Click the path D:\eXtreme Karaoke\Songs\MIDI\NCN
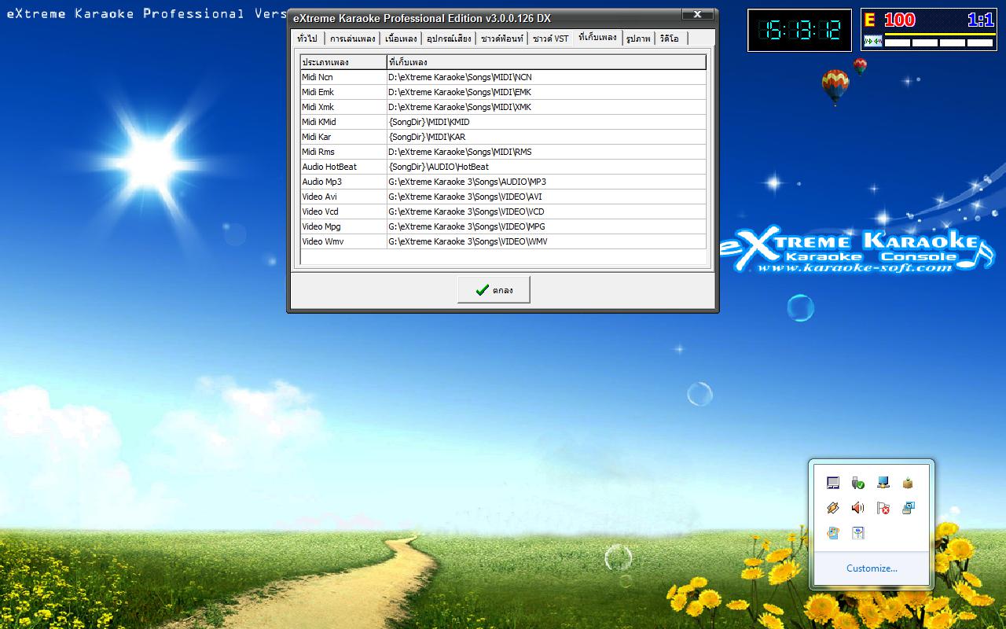This screenshot has height=629, width=1006. click(x=546, y=77)
